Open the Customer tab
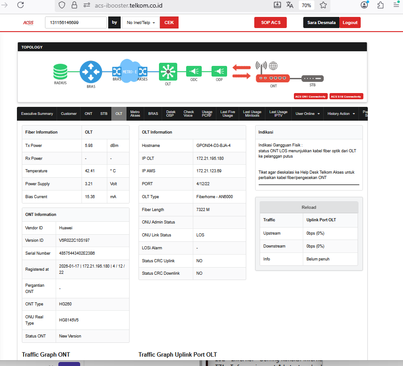 [x=69, y=114]
